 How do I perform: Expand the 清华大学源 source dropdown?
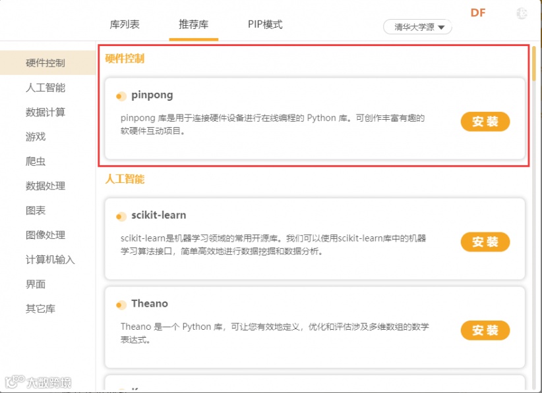(417, 27)
